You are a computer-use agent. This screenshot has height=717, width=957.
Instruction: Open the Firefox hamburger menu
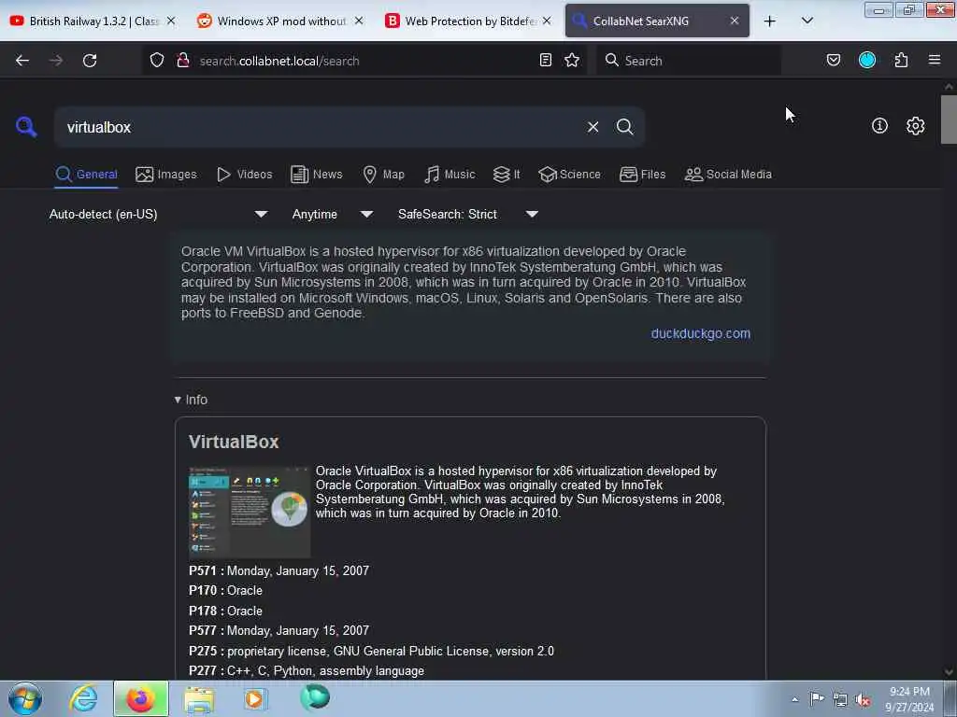point(934,61)
